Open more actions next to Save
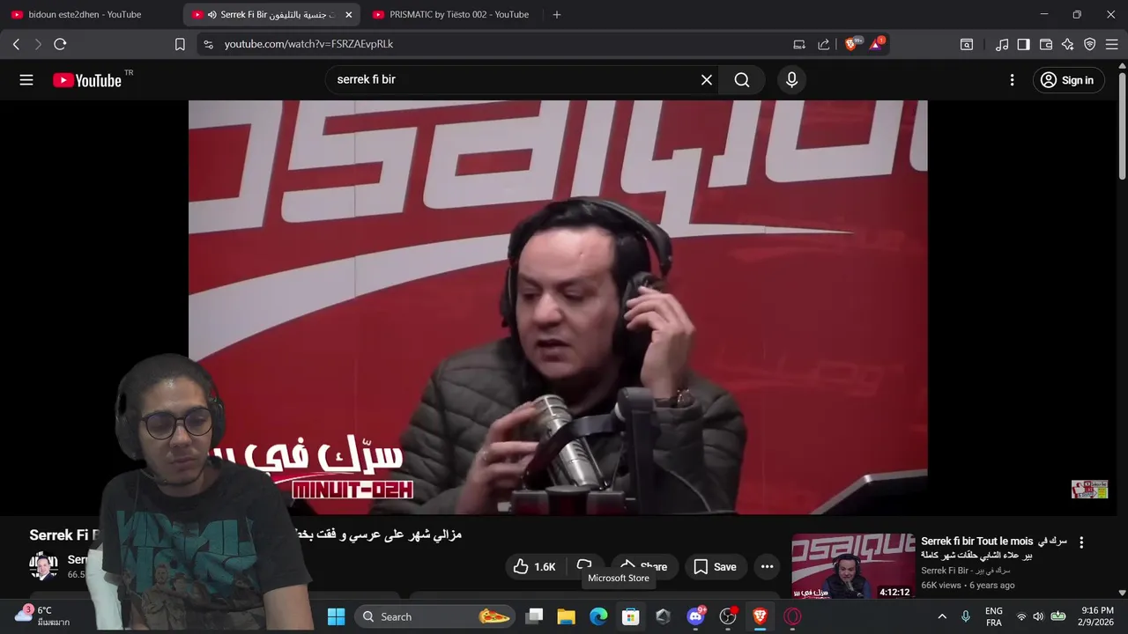This screenshot has width=1128, height=634. pos(767,566)
